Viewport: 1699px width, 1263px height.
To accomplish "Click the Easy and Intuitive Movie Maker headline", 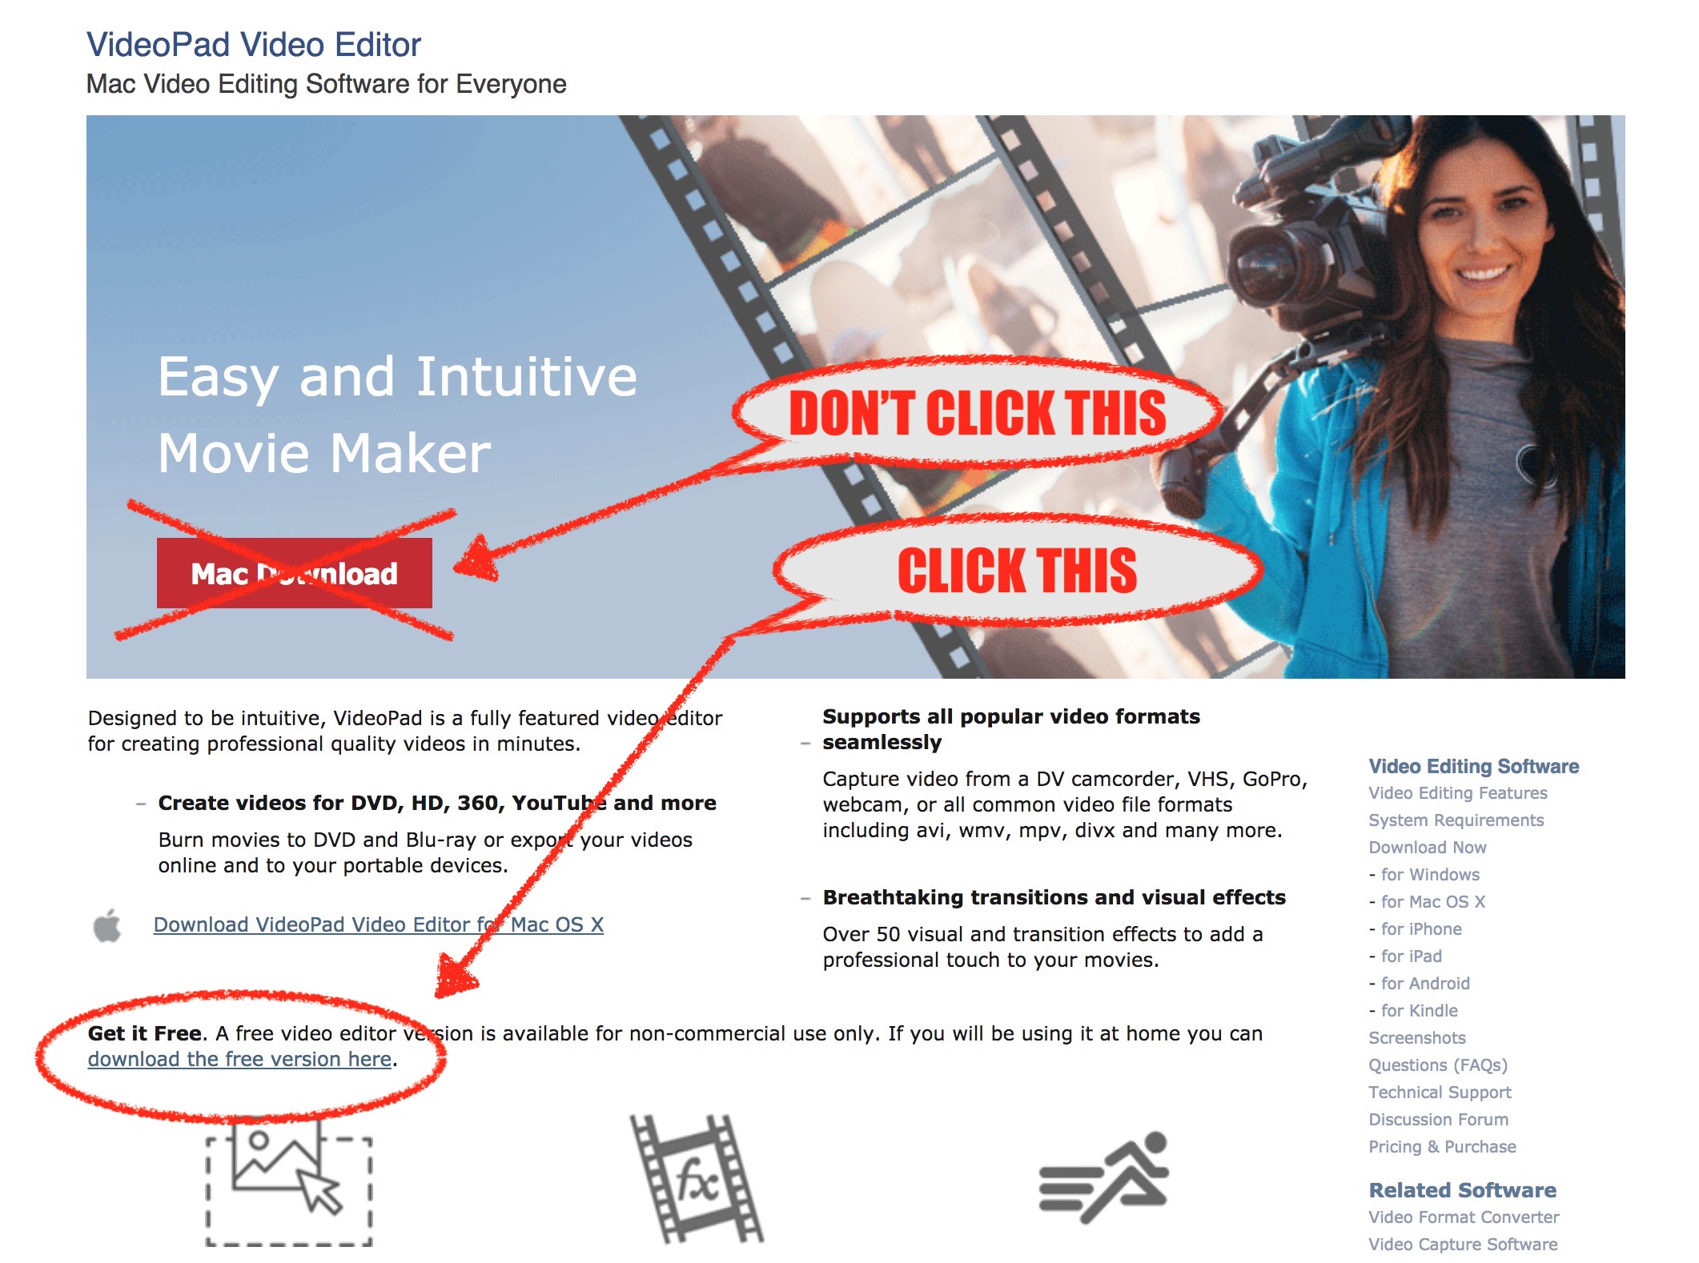I will click(x=397, y=415).
